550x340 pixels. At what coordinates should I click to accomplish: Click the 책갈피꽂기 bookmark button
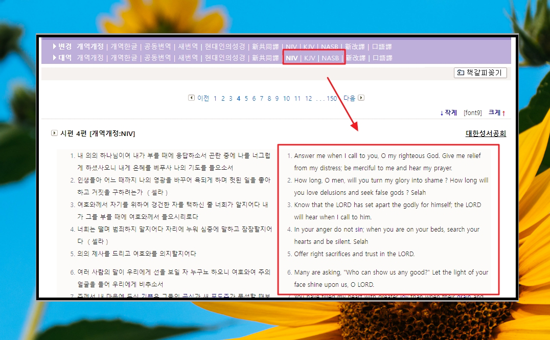pos(480,73)
